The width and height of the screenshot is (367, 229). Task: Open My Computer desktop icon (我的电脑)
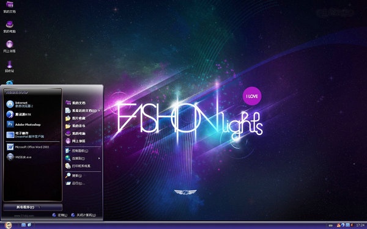pos(9,27)
